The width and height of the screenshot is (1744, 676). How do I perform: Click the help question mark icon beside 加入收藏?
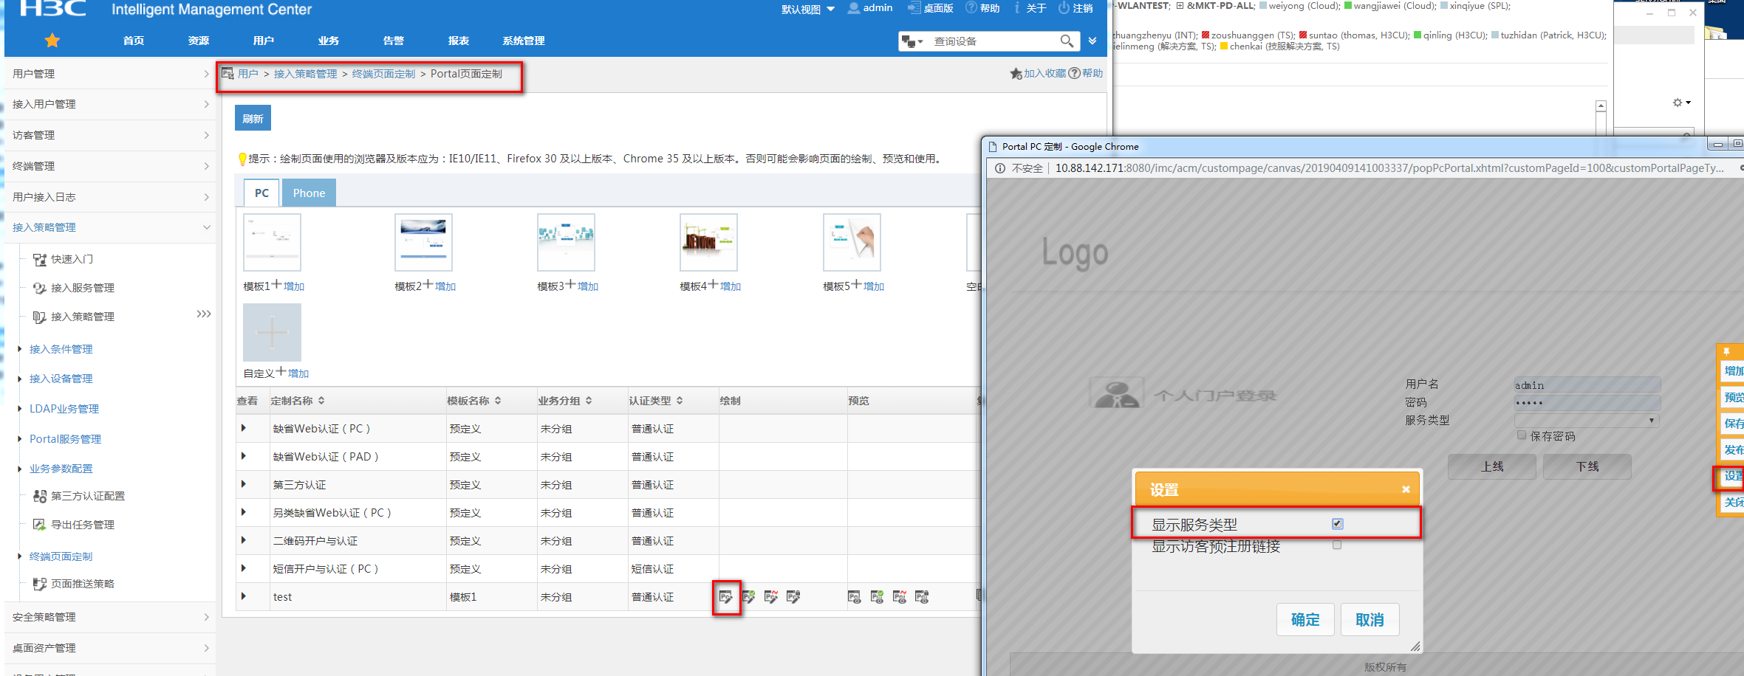[x=1075, y=74]
